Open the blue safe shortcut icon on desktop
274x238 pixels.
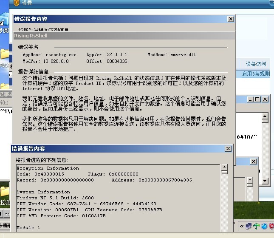pyautogui.click(x=4, y=20)
